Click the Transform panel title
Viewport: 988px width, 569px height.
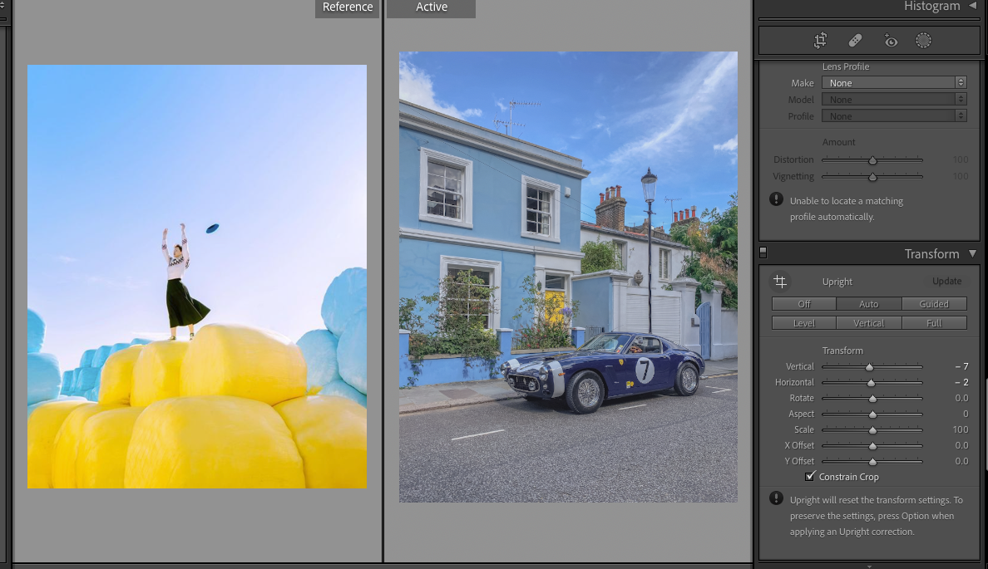click(931, 253)
